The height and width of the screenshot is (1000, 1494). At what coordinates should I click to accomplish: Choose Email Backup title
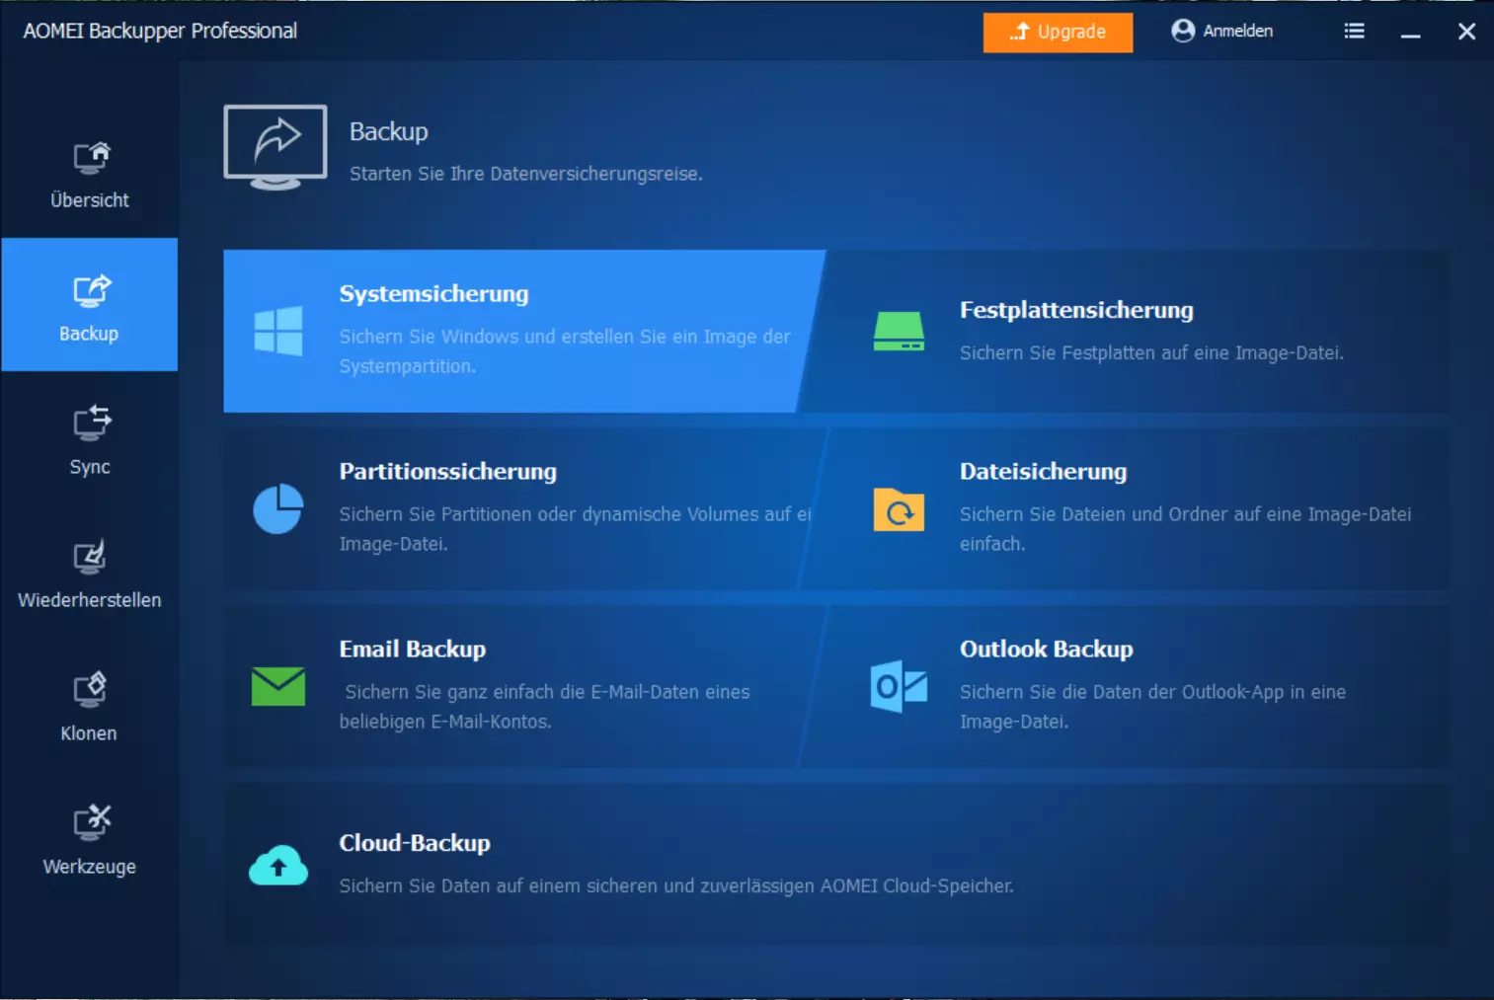click(412, 650)
